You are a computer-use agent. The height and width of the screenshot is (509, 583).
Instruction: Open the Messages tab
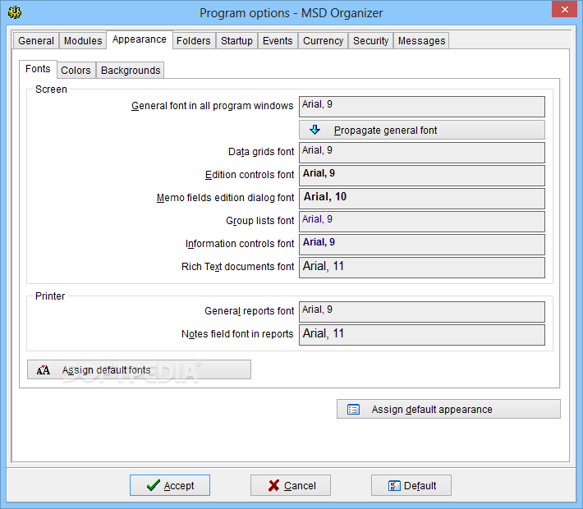421,40
